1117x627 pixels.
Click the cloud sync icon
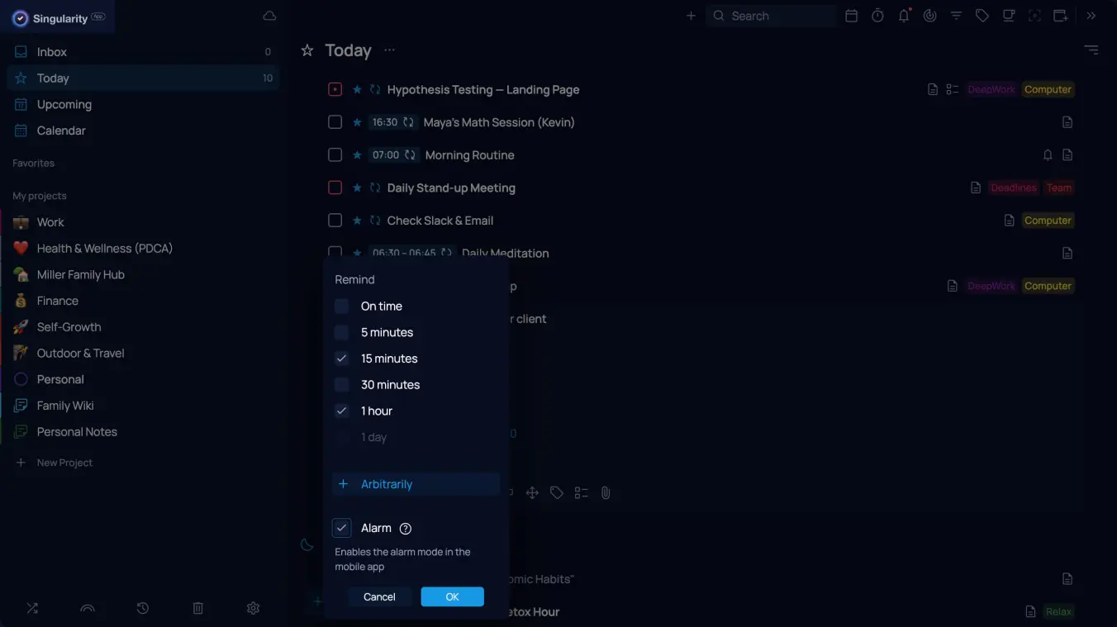(x=269, y=16)
